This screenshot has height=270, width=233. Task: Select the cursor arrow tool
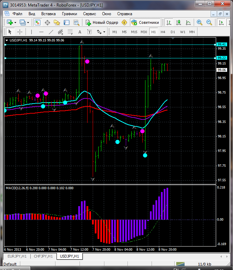coord(10,32)
